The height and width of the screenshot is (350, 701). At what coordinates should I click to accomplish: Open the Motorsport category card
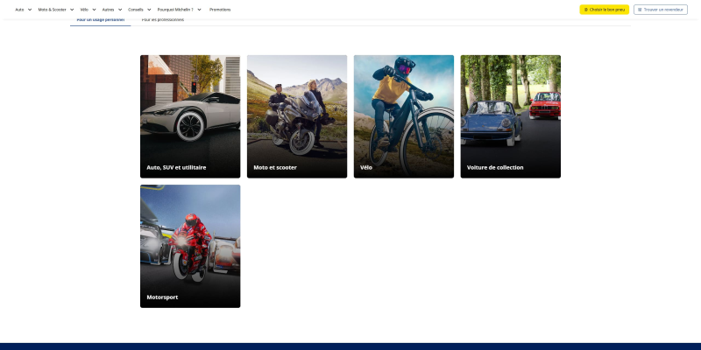(x=190, y=246)
